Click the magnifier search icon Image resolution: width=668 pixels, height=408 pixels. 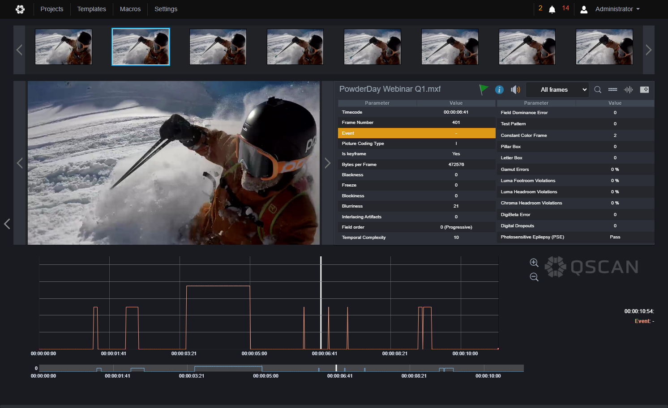click(x=598, y=89)
